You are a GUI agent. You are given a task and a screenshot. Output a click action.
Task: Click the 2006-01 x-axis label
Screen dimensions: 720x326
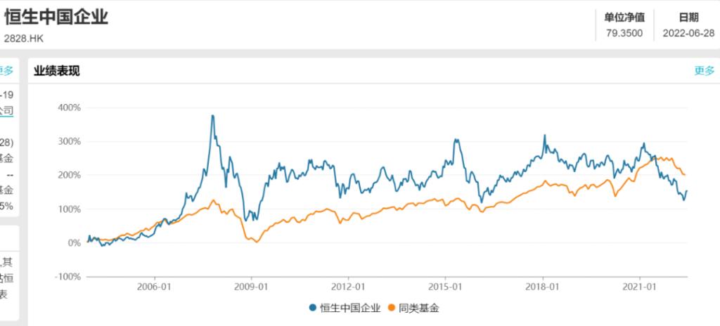(x=154, y=286)
